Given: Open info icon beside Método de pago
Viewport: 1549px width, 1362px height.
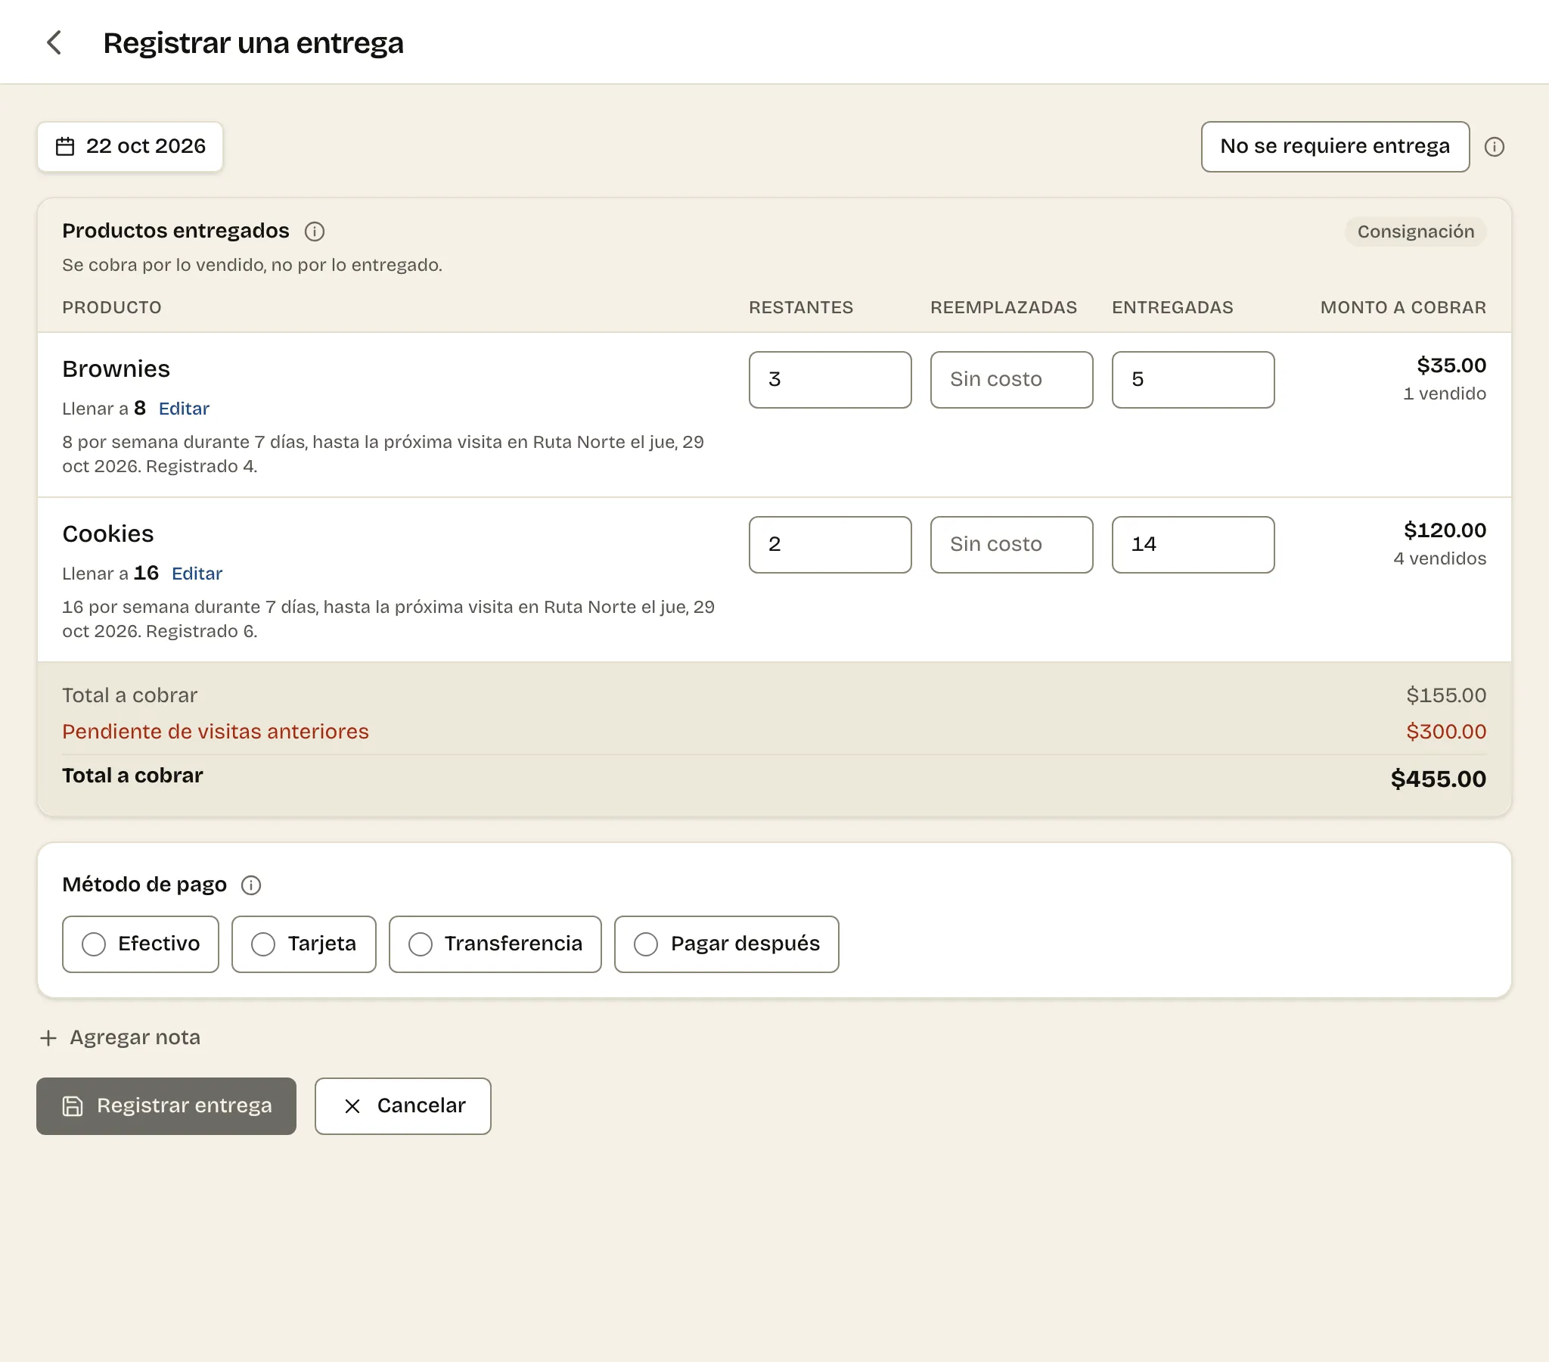Looking at the screenshot, I should [x=251, y=885].
